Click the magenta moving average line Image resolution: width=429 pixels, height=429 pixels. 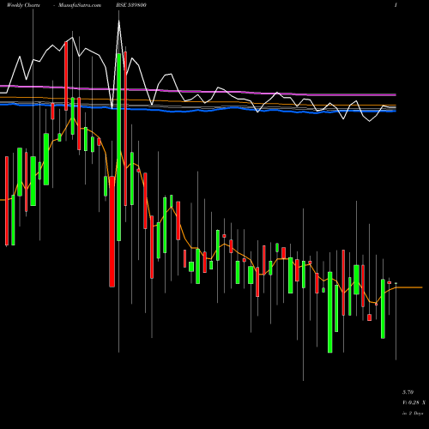tap(198, 91)
